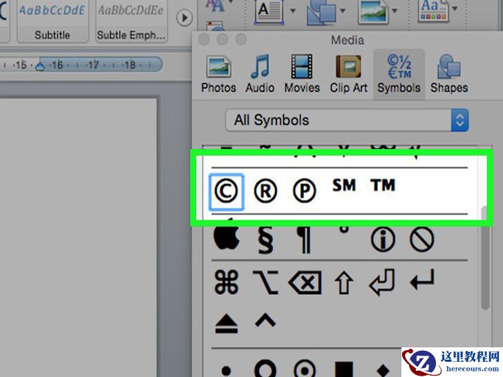Viewport: 503px width, 377px height.
Task: Insert the circled dot bullseye symbol
Action: [x=305, y=369]
